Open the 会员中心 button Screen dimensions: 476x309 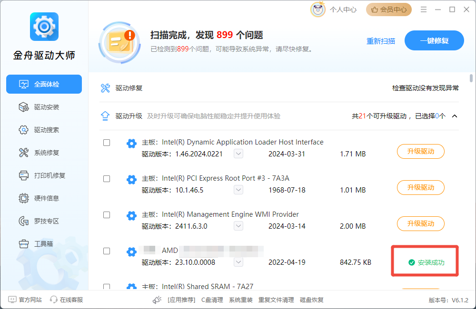[389, 10]
